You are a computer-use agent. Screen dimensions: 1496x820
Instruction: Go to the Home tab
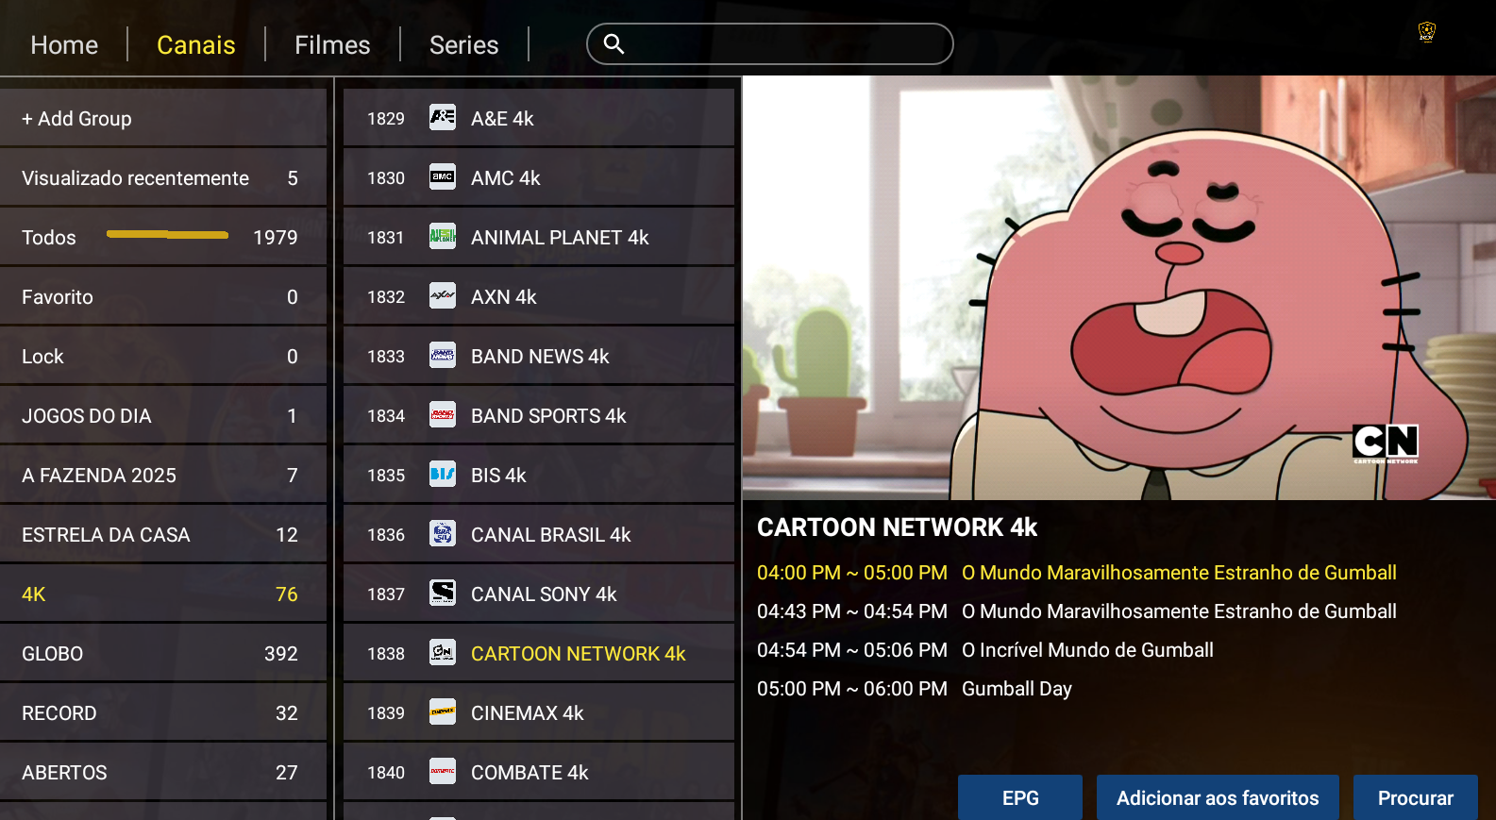pos(64,45)
